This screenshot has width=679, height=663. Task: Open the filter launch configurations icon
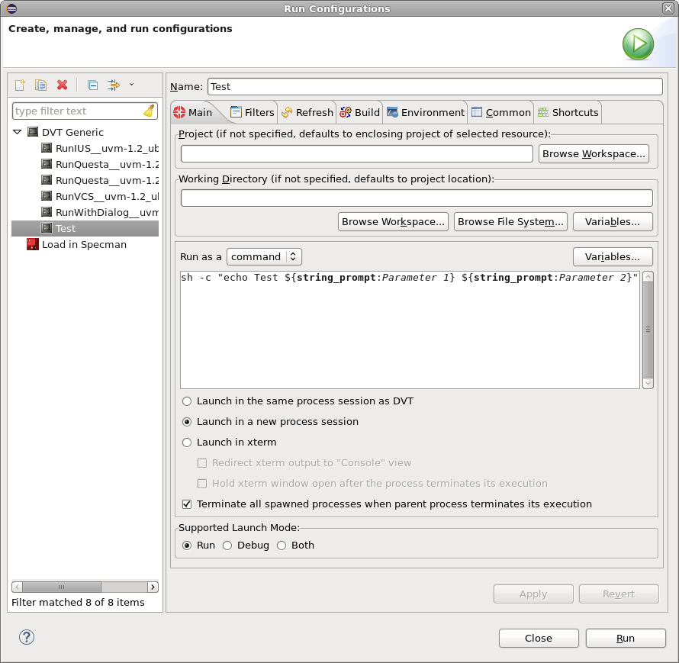pyautogui.click(x=111, y=85)
